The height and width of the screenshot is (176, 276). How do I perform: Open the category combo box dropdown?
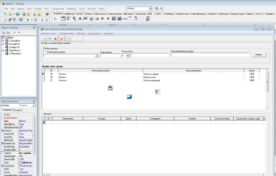(97, 56)
